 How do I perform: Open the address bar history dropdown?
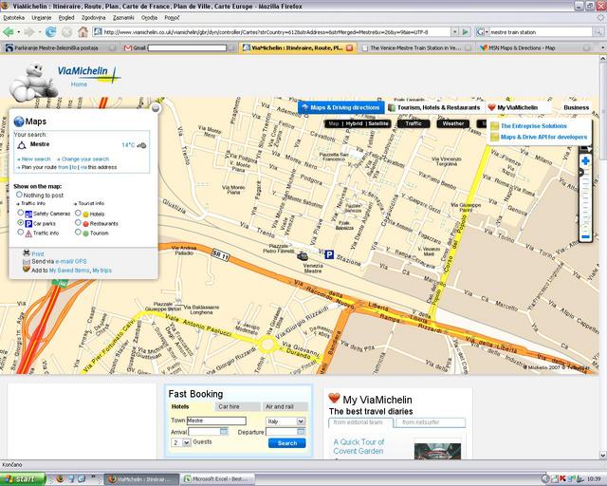coord(455,32)
